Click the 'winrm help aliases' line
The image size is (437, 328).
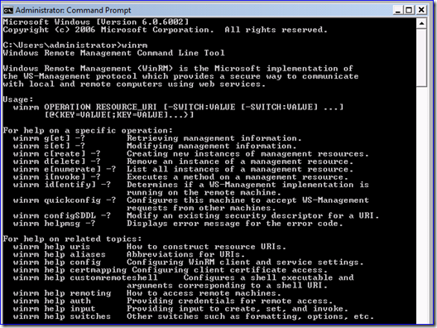(129, 254)
